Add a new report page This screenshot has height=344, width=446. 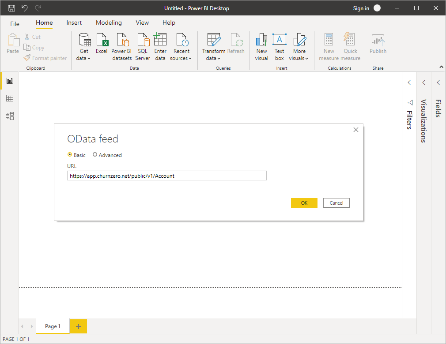[78, 326]
